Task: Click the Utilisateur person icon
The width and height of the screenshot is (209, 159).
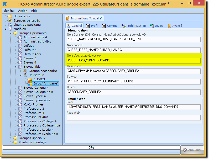Action: (25, 75)
